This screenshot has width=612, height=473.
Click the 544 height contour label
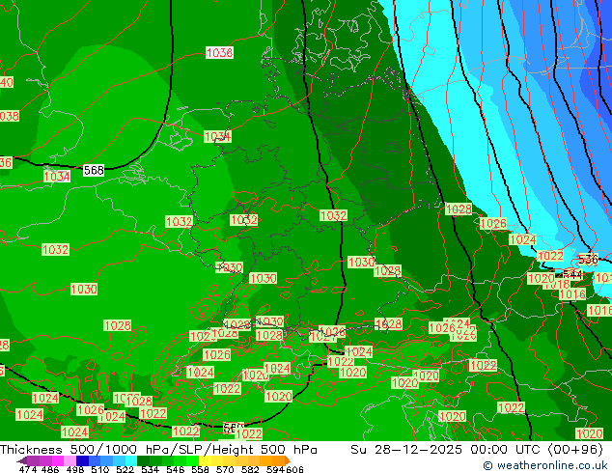click(x=572, y=274)
